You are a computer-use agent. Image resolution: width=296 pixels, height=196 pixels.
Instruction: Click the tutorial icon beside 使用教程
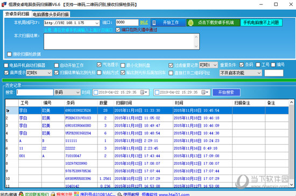119,194
